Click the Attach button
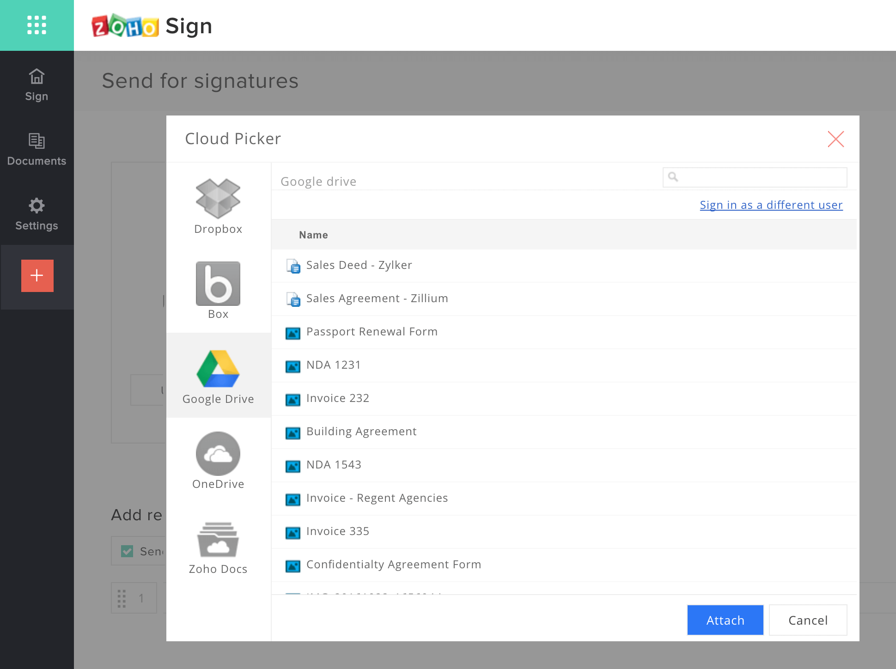The image size is (896, 669). (724, 619)
